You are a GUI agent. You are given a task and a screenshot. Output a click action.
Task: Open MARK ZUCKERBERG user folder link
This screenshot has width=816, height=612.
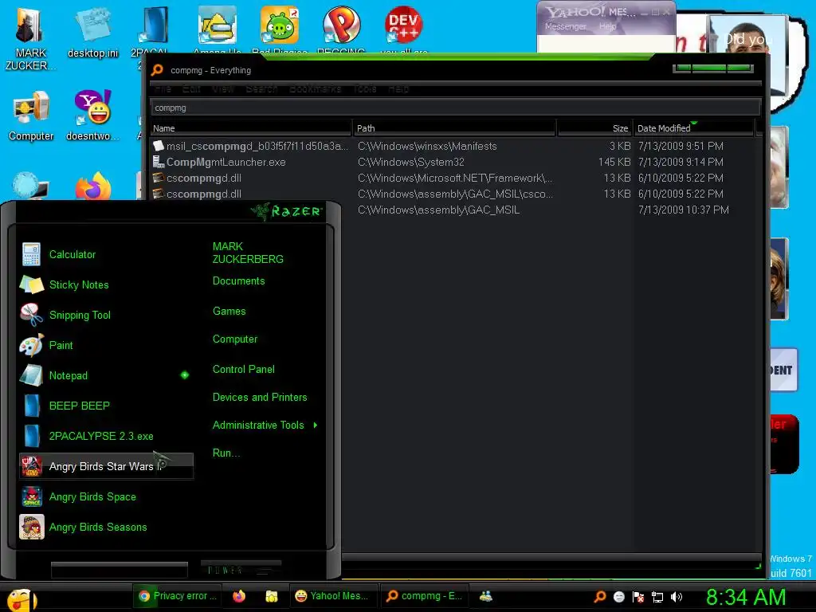(x=248, y=253)
